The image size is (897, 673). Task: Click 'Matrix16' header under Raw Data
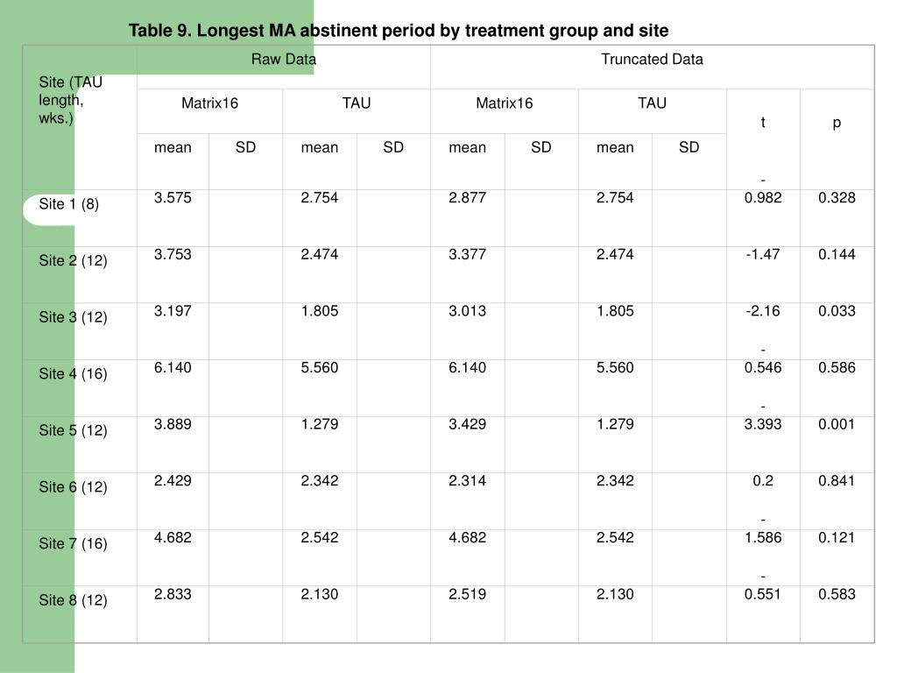(210, 103)
